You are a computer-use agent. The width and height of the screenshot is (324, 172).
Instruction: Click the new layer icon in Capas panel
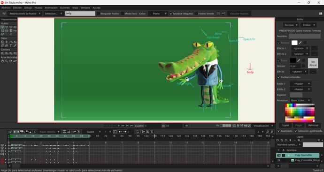point(278,140)
